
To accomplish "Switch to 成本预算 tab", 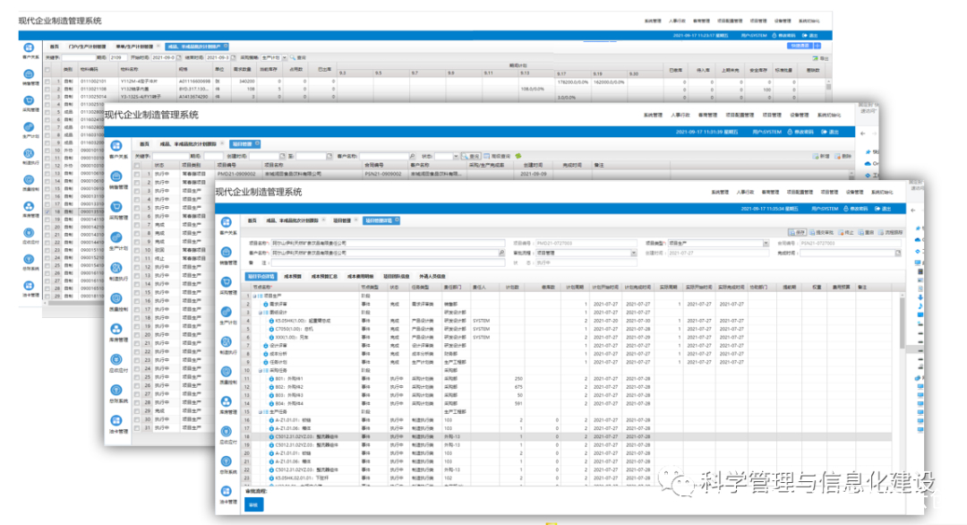I will pyautogui.click(x=292, y=276).
